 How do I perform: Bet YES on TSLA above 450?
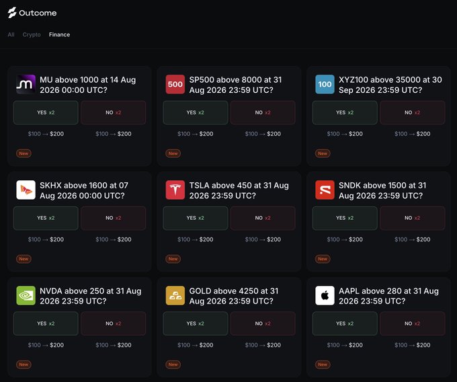click(x=196, y=218)
